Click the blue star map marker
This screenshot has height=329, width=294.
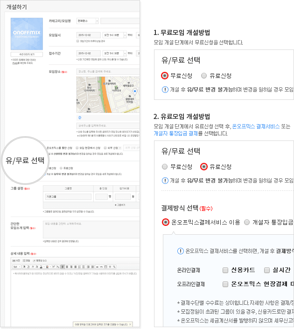pyautogui.click(x=135, y=91)
